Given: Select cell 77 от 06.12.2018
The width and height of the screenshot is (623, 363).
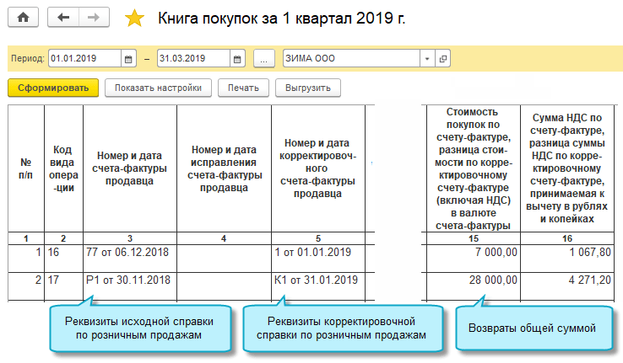Looking at the screenshot, I should tap(130, 259).
